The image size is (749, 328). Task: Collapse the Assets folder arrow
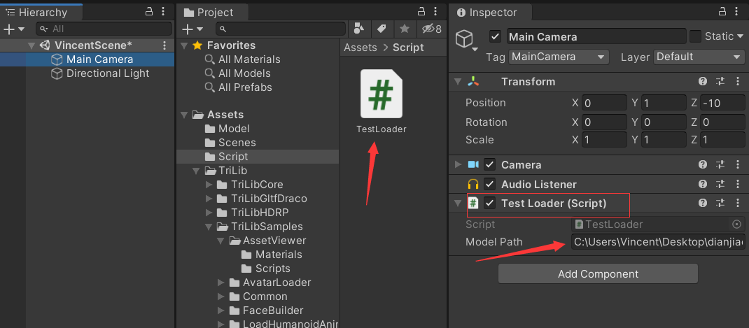[x=184, y=115]
